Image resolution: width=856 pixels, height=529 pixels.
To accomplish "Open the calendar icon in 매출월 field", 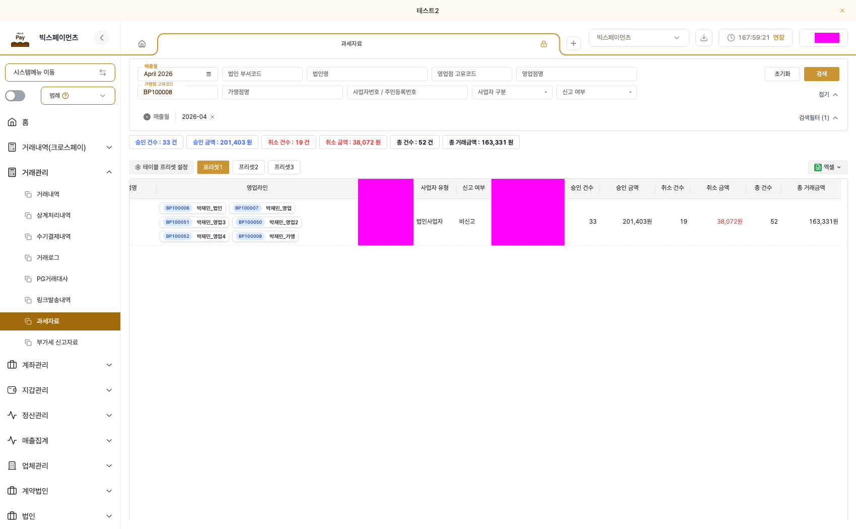I will [x=208, y=74].
